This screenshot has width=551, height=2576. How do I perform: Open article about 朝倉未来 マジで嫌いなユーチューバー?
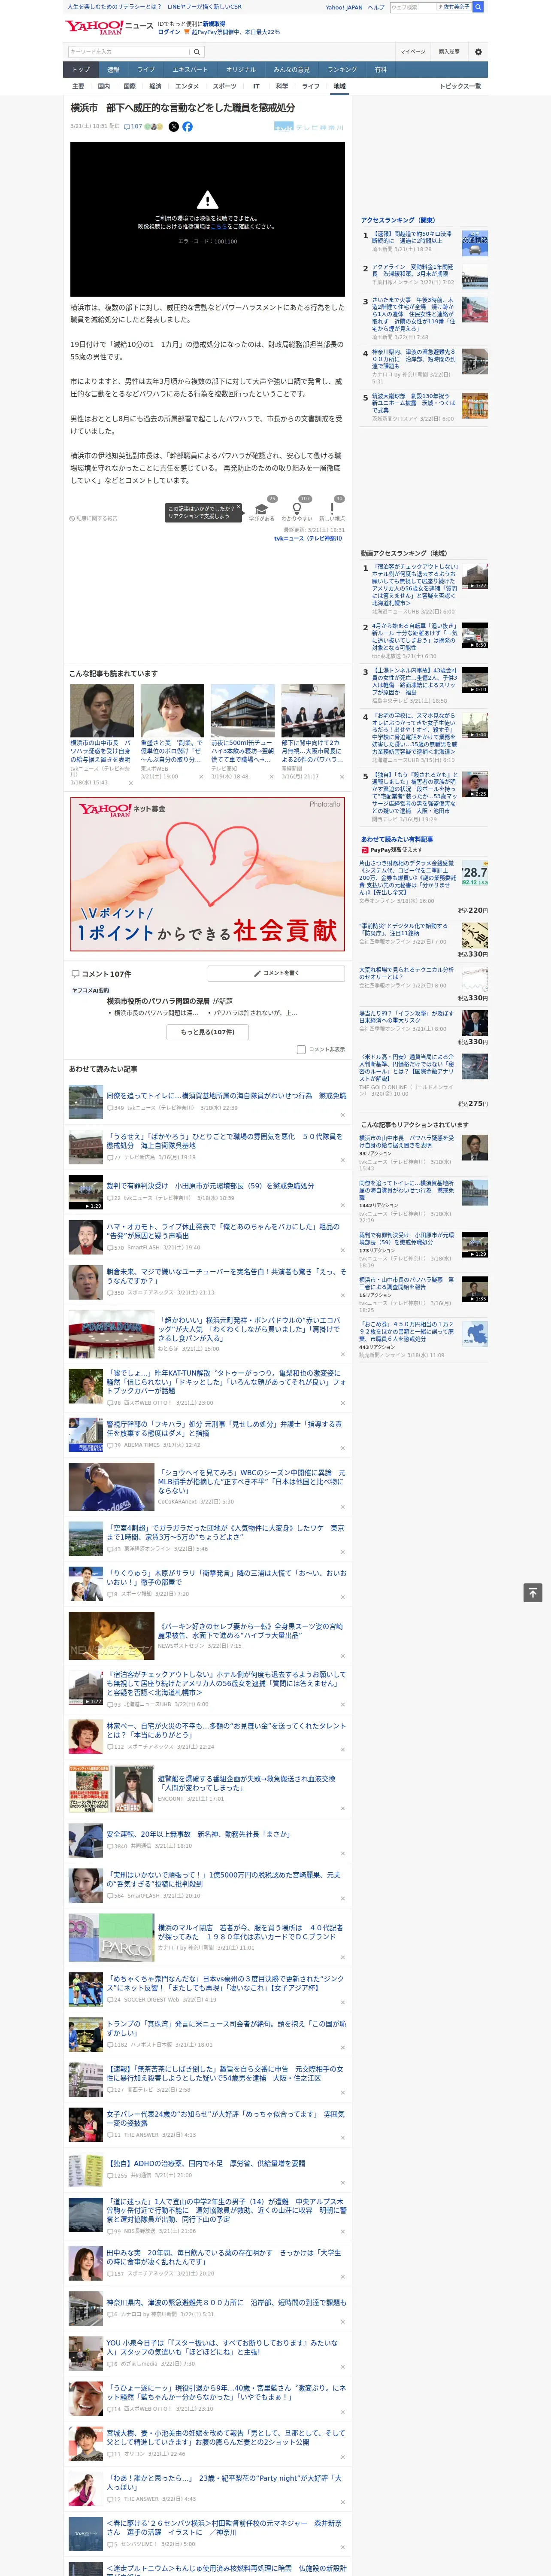pyautogui.click(x=226, y=1276)
